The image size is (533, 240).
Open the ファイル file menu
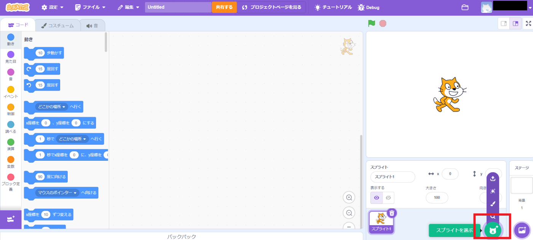(90, 7)
